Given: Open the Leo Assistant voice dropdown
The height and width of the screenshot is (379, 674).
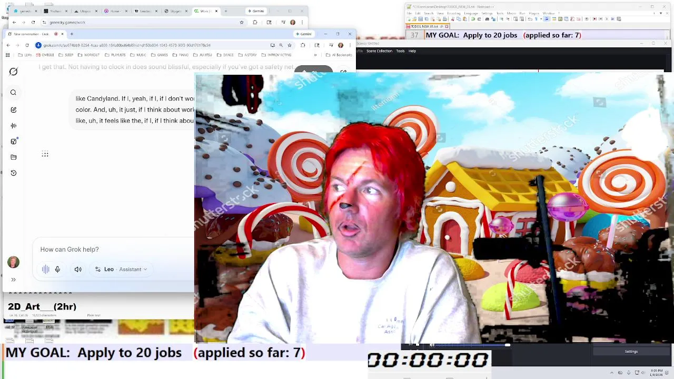Looking at the screenshot, I should (121, 269).
